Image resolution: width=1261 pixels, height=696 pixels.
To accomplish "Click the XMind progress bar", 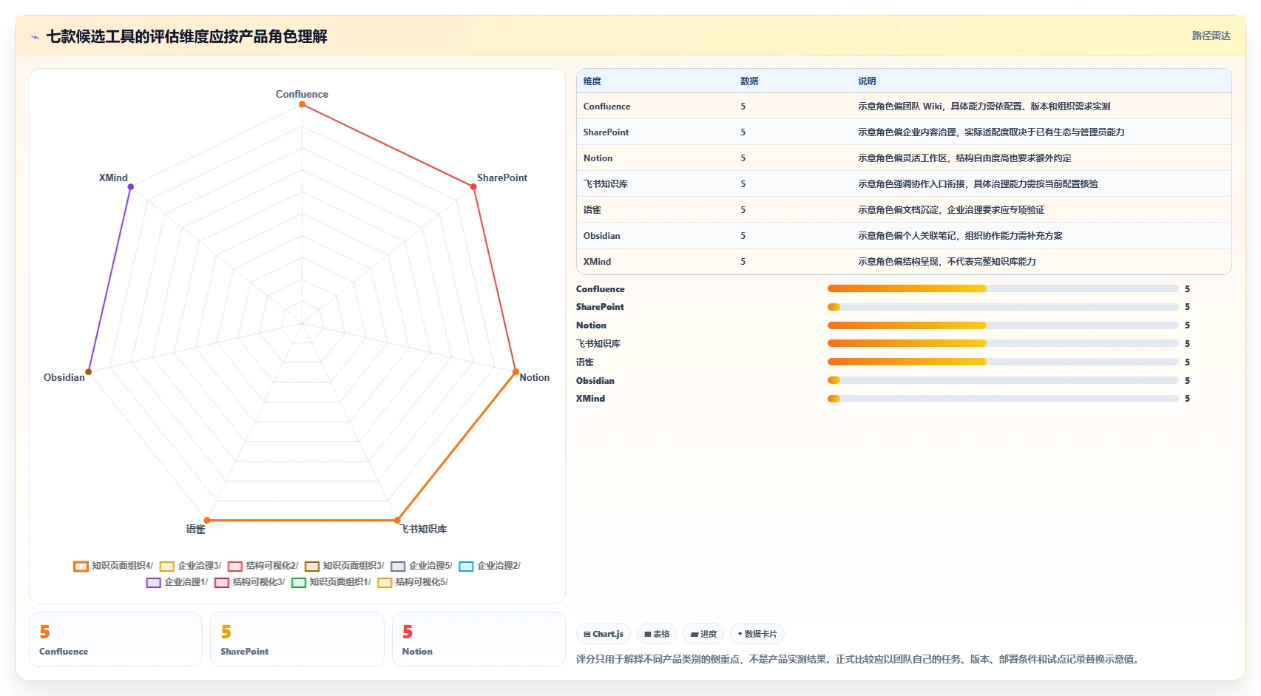I will click(x=1003, y=399).
